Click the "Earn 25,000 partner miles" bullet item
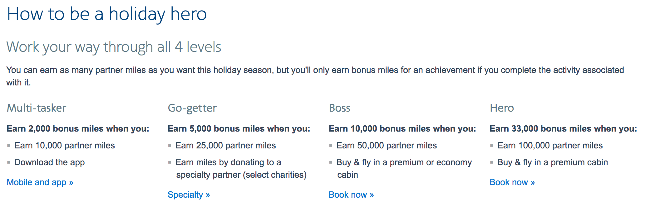 coord(225,145)
